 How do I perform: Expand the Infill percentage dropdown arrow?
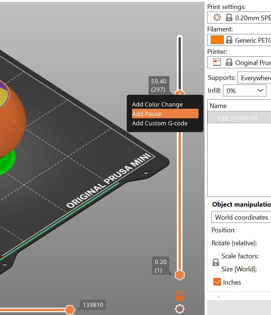tap(260, 90)
